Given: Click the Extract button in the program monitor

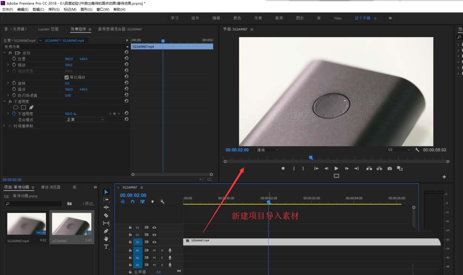Looking at the screenshot, I should coord(380,168).
